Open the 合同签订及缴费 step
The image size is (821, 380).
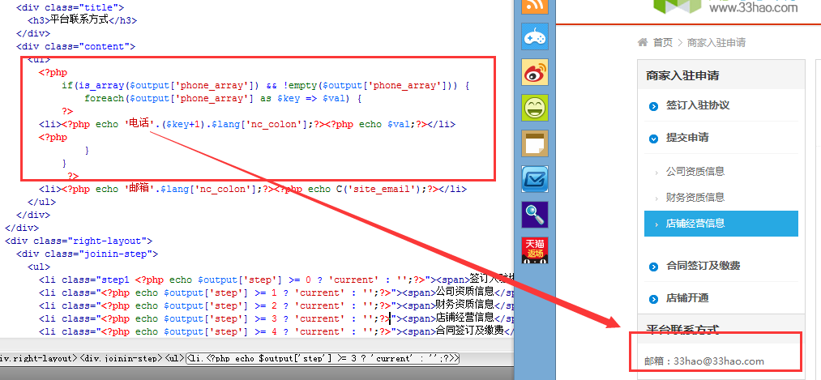pyautogui.click(x=703, y=266)
